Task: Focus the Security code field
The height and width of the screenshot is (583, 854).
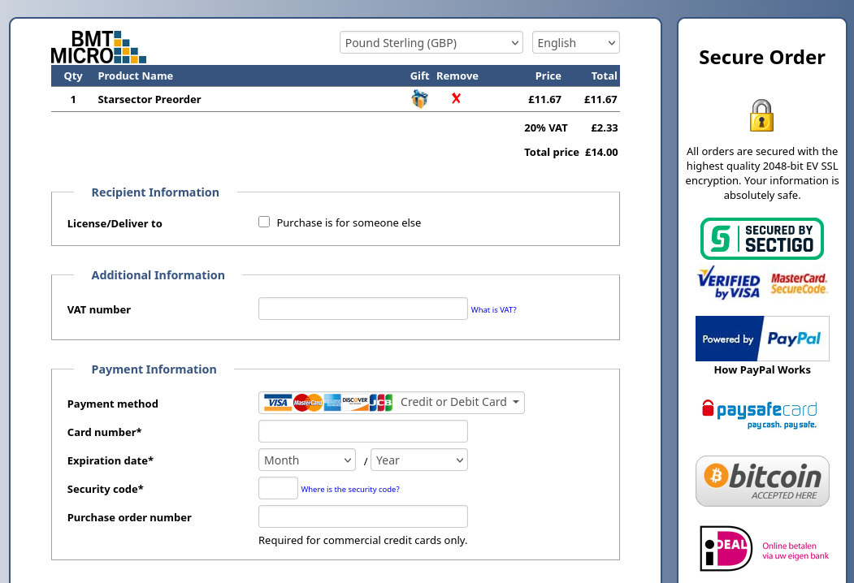Action: pos(278,488)
